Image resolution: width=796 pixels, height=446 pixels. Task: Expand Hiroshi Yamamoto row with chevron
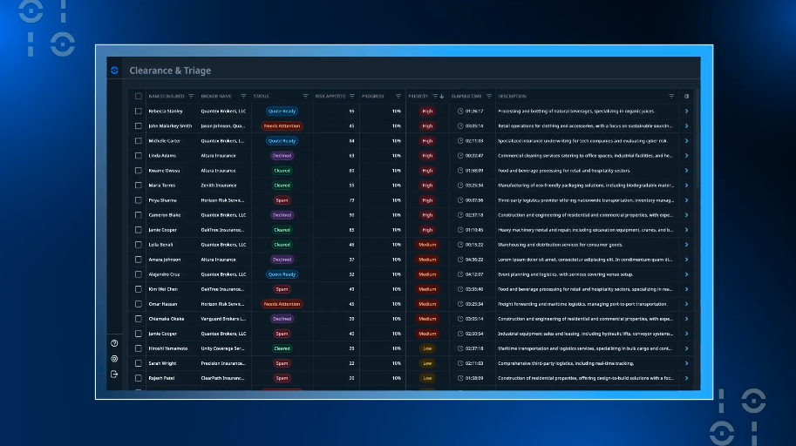point(686,348)
